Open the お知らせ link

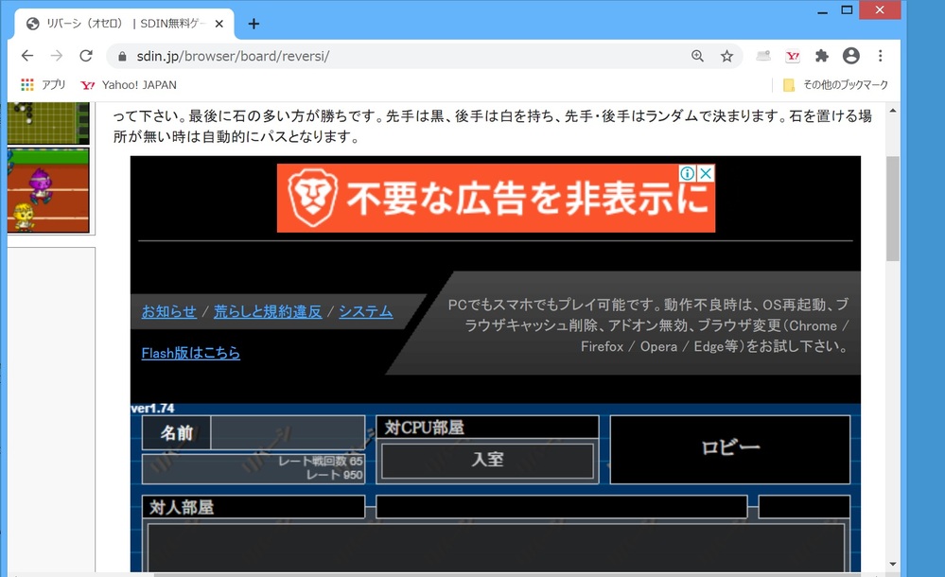point(169,311)
